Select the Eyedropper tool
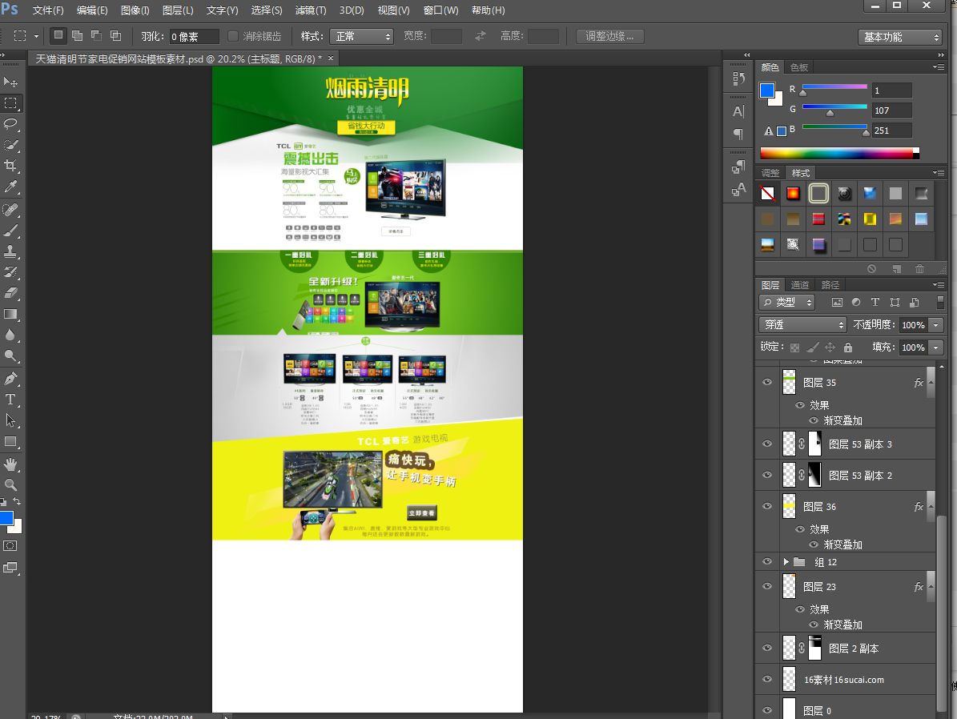This screenshot has width=957, height=719. pyautogui.click(x=11, y=187)
